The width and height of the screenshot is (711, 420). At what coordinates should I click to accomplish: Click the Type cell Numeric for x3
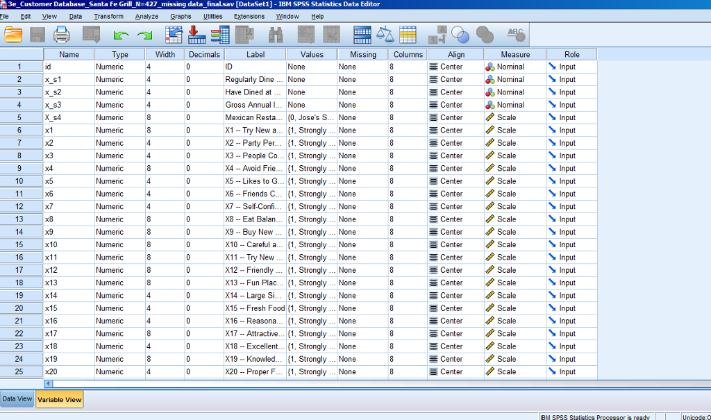[x=119, y=156]
